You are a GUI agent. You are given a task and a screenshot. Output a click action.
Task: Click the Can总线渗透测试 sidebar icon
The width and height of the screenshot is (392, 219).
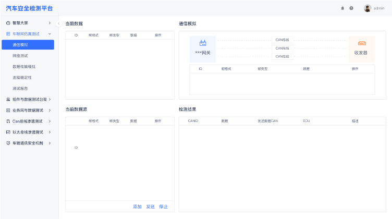pyautogui.click(x=8, y=121)
